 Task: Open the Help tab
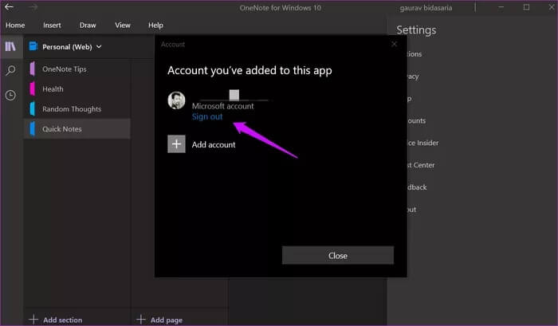(x=155, y=26)
